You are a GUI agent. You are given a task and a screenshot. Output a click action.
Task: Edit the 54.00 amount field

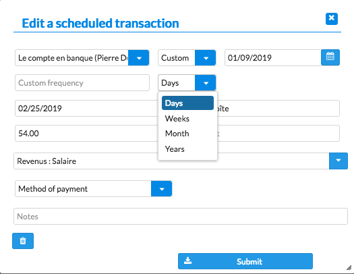[86, 133]
